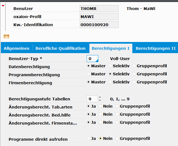Choose Nein for Änderungsberecht. Tab.arten
The width and height of the screenshot is (178, 146).
(101, 107)
